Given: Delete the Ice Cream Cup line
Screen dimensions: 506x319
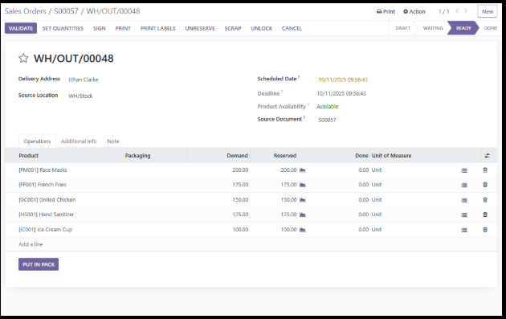Looking at the screenshot, I should coord(485,230).
